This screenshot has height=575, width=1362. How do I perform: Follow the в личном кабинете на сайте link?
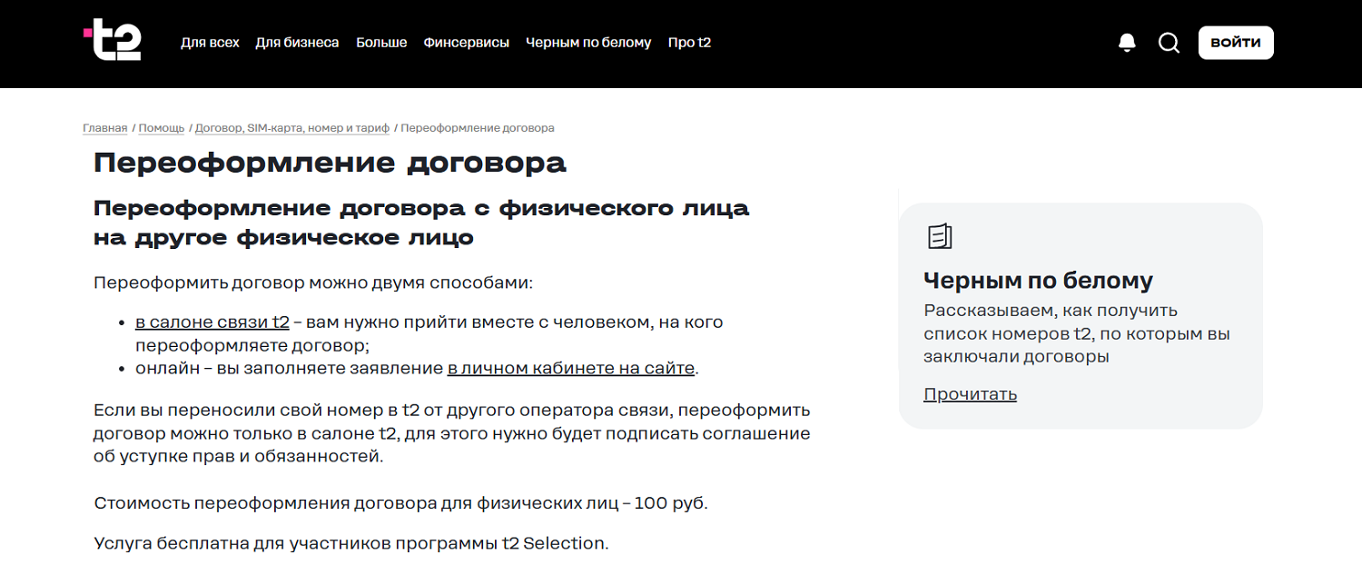(571, 368)
